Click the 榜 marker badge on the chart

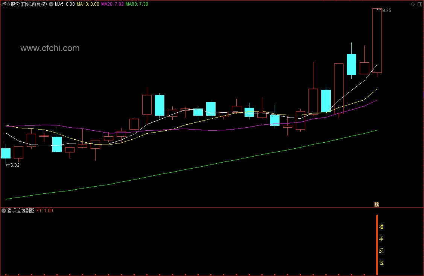pyautogui.click(x=377, y=205)
